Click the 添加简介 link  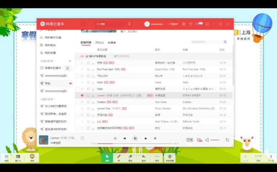click(133, 31)
